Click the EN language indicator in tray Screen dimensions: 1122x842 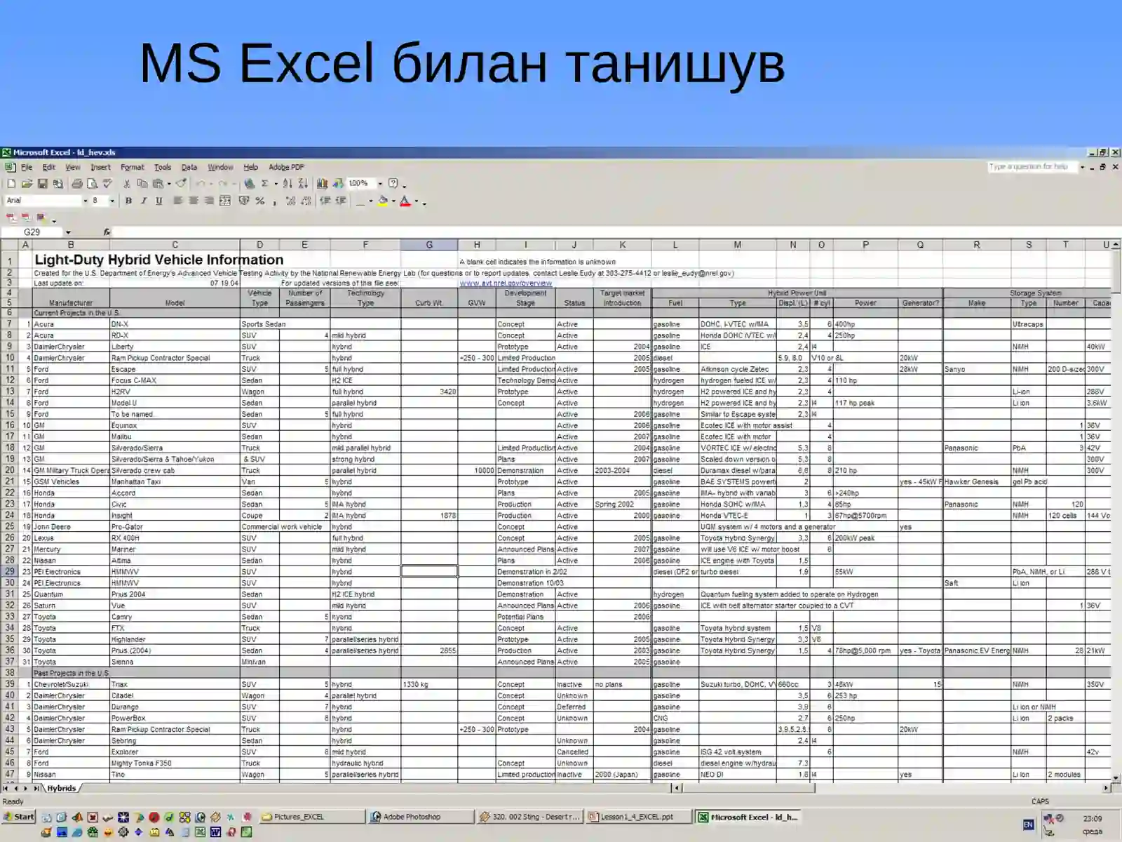pyautogui.click(x=1028, y=824)
